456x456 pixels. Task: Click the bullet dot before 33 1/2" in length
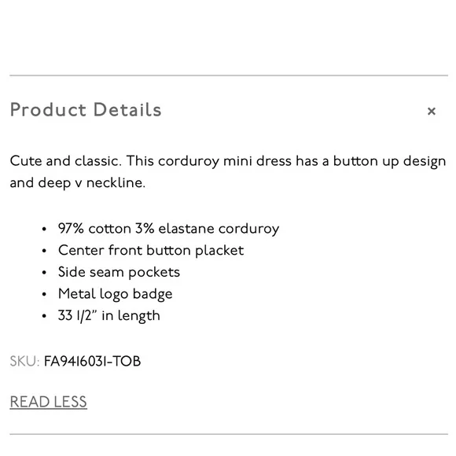(44, 316)
